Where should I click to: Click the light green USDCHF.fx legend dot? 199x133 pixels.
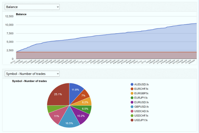(x=132, y=116)
